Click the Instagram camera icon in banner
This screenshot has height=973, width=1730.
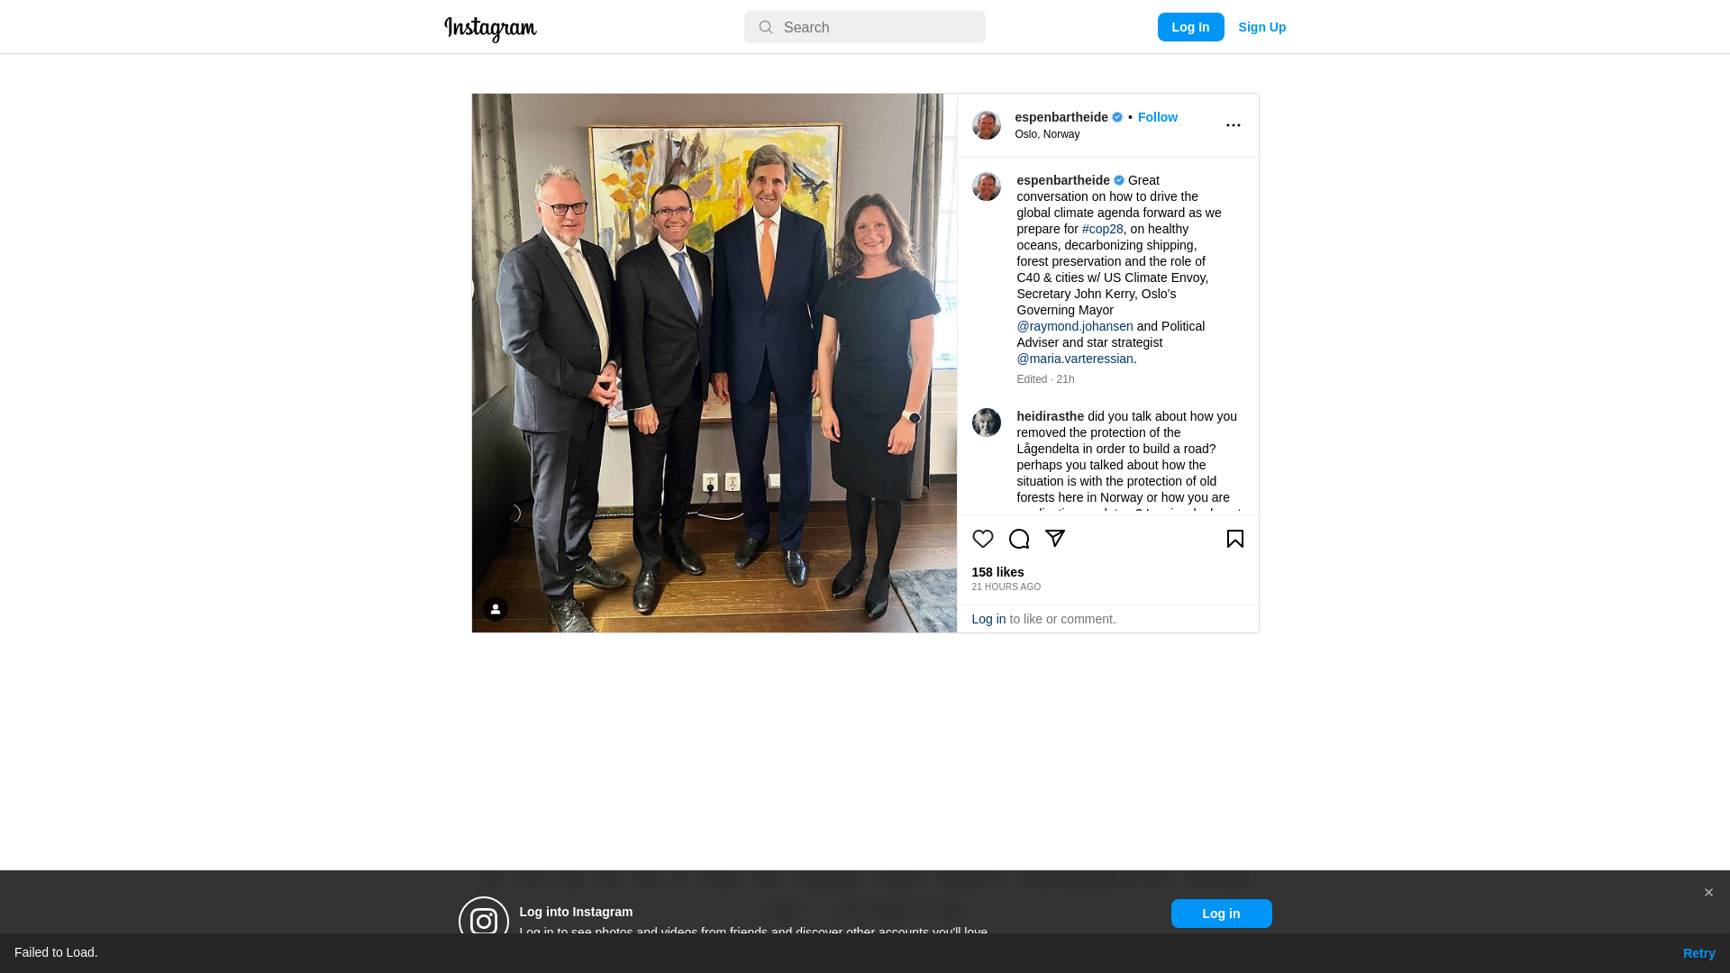click(484, 921)
